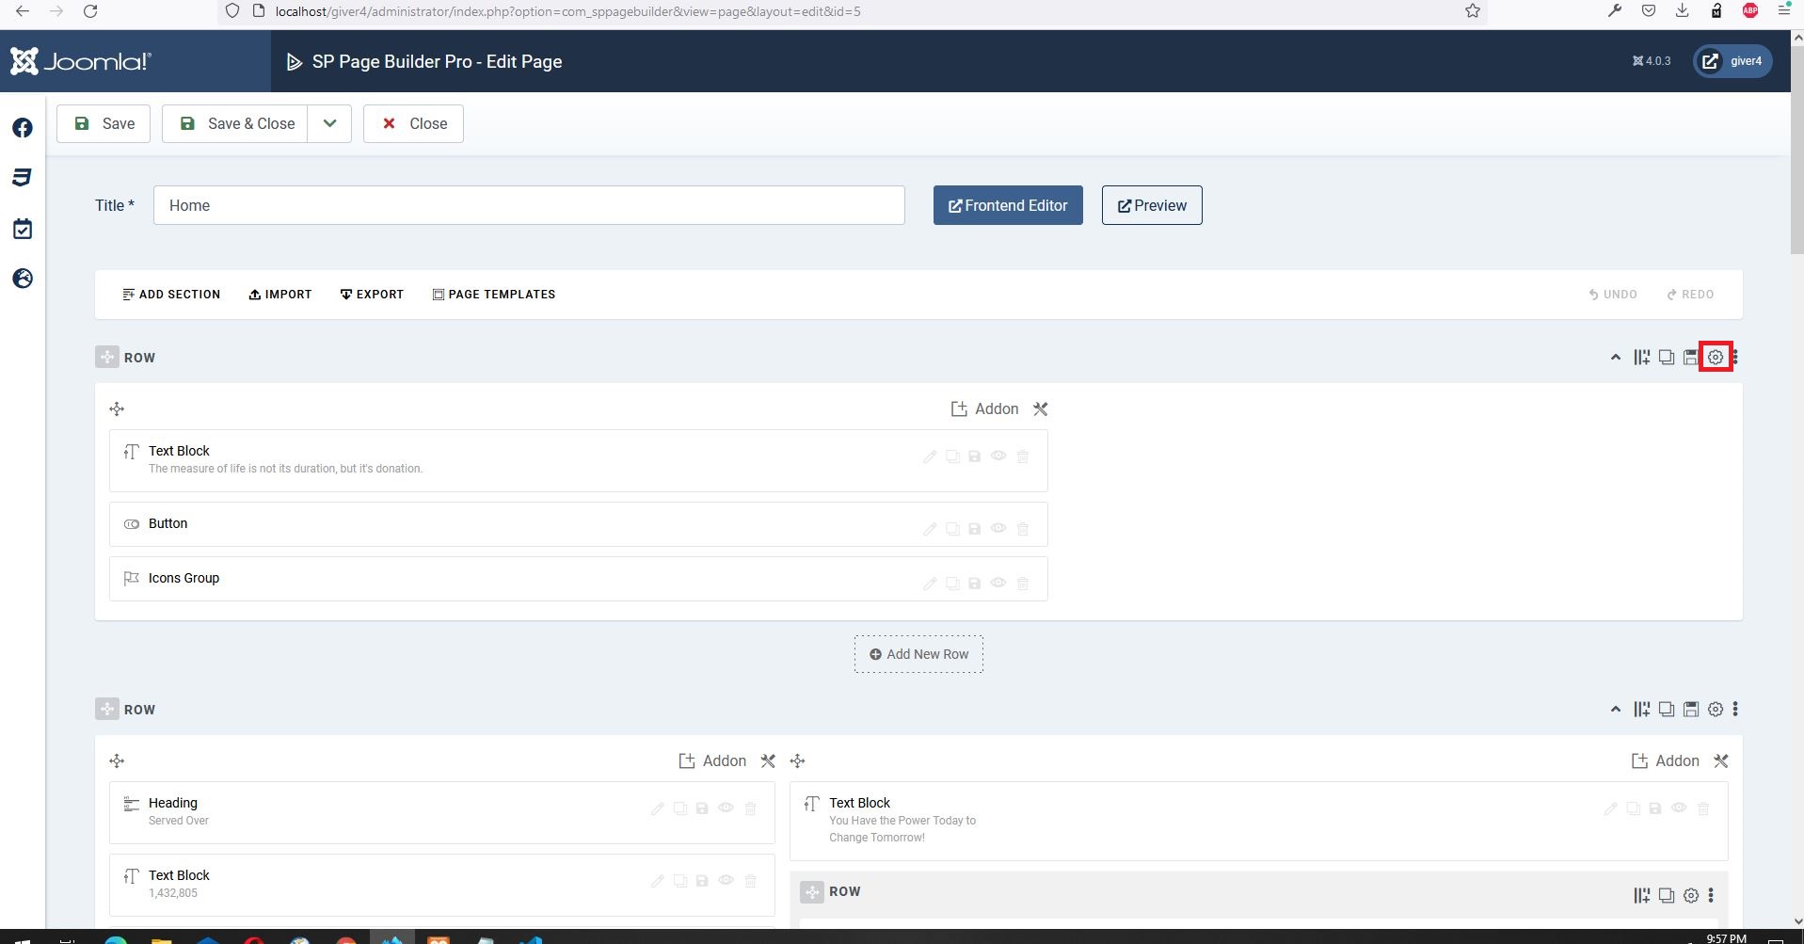
Task: Click the Addon button above the Icons Group column
Action: click(984, 409)
